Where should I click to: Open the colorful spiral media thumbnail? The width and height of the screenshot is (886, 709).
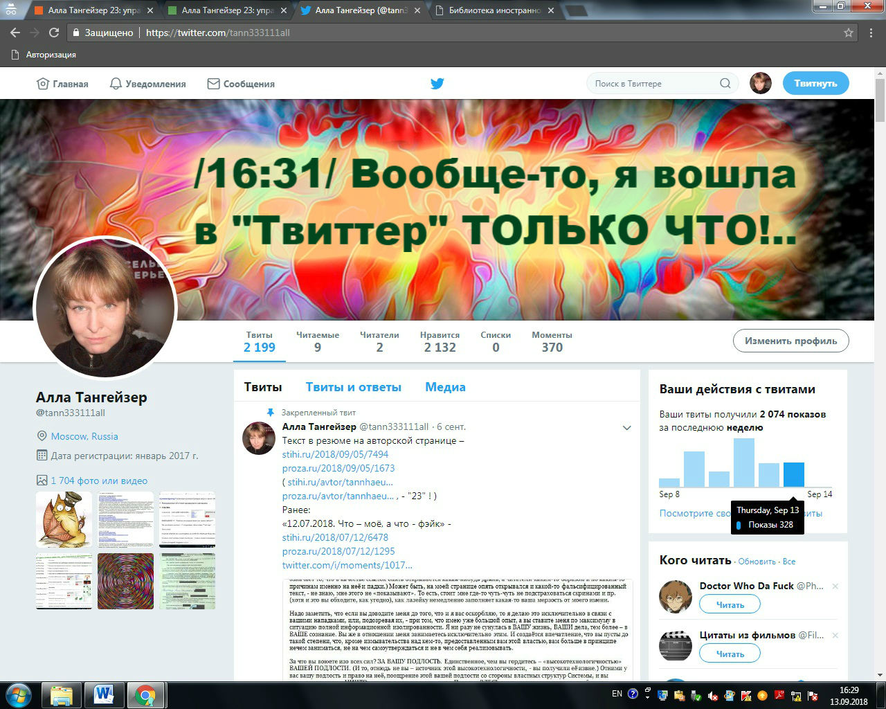125,581
